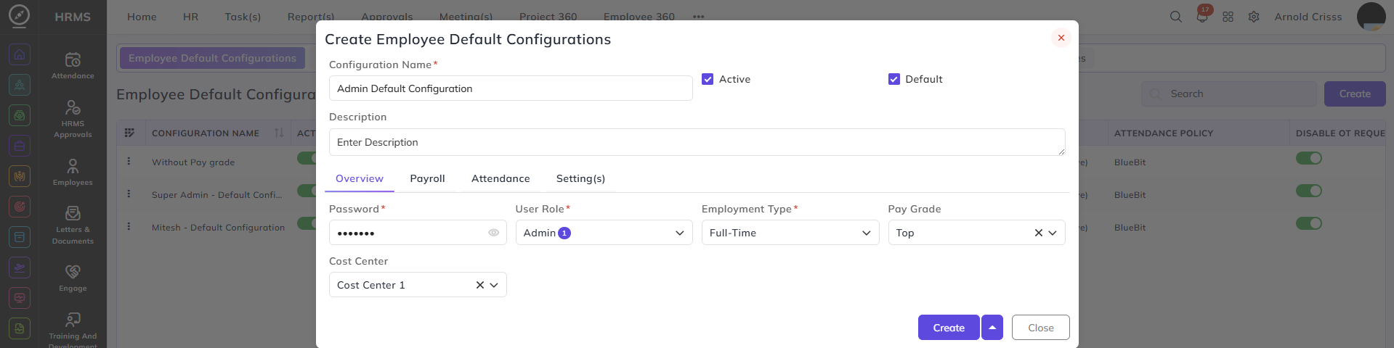Open Employee 360 in navbar
Image resolution: width=1394 pixels, height=348 pixels.
pos(639,17)
